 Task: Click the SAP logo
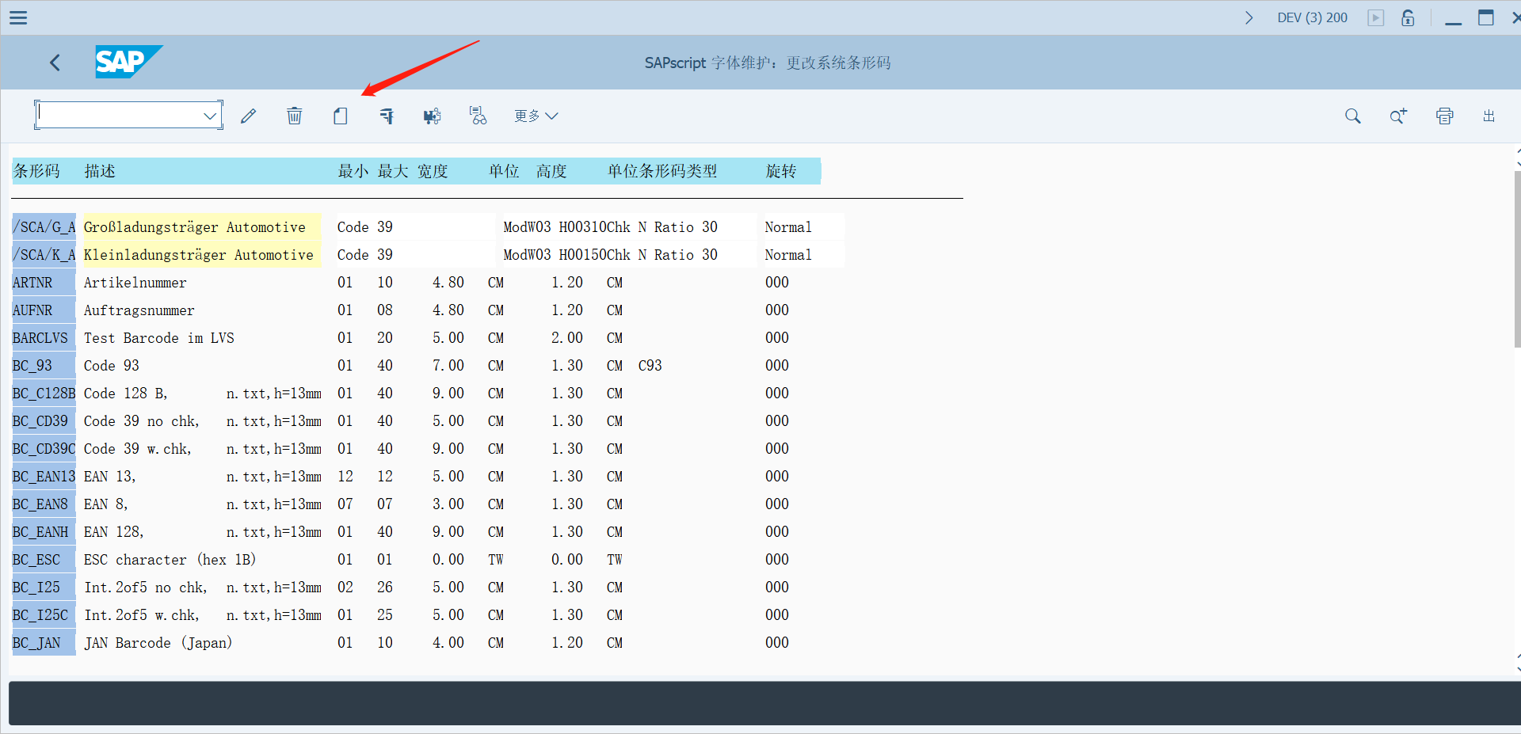(x=128, y=62)
